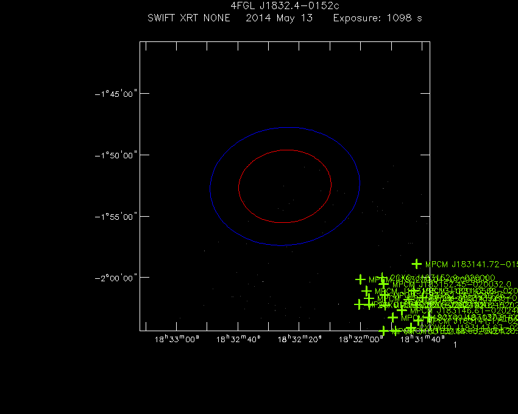Viewport: 518px width, 414px height.
Task: Click the declination label -2°00'00"
Action: coord(116,278)
